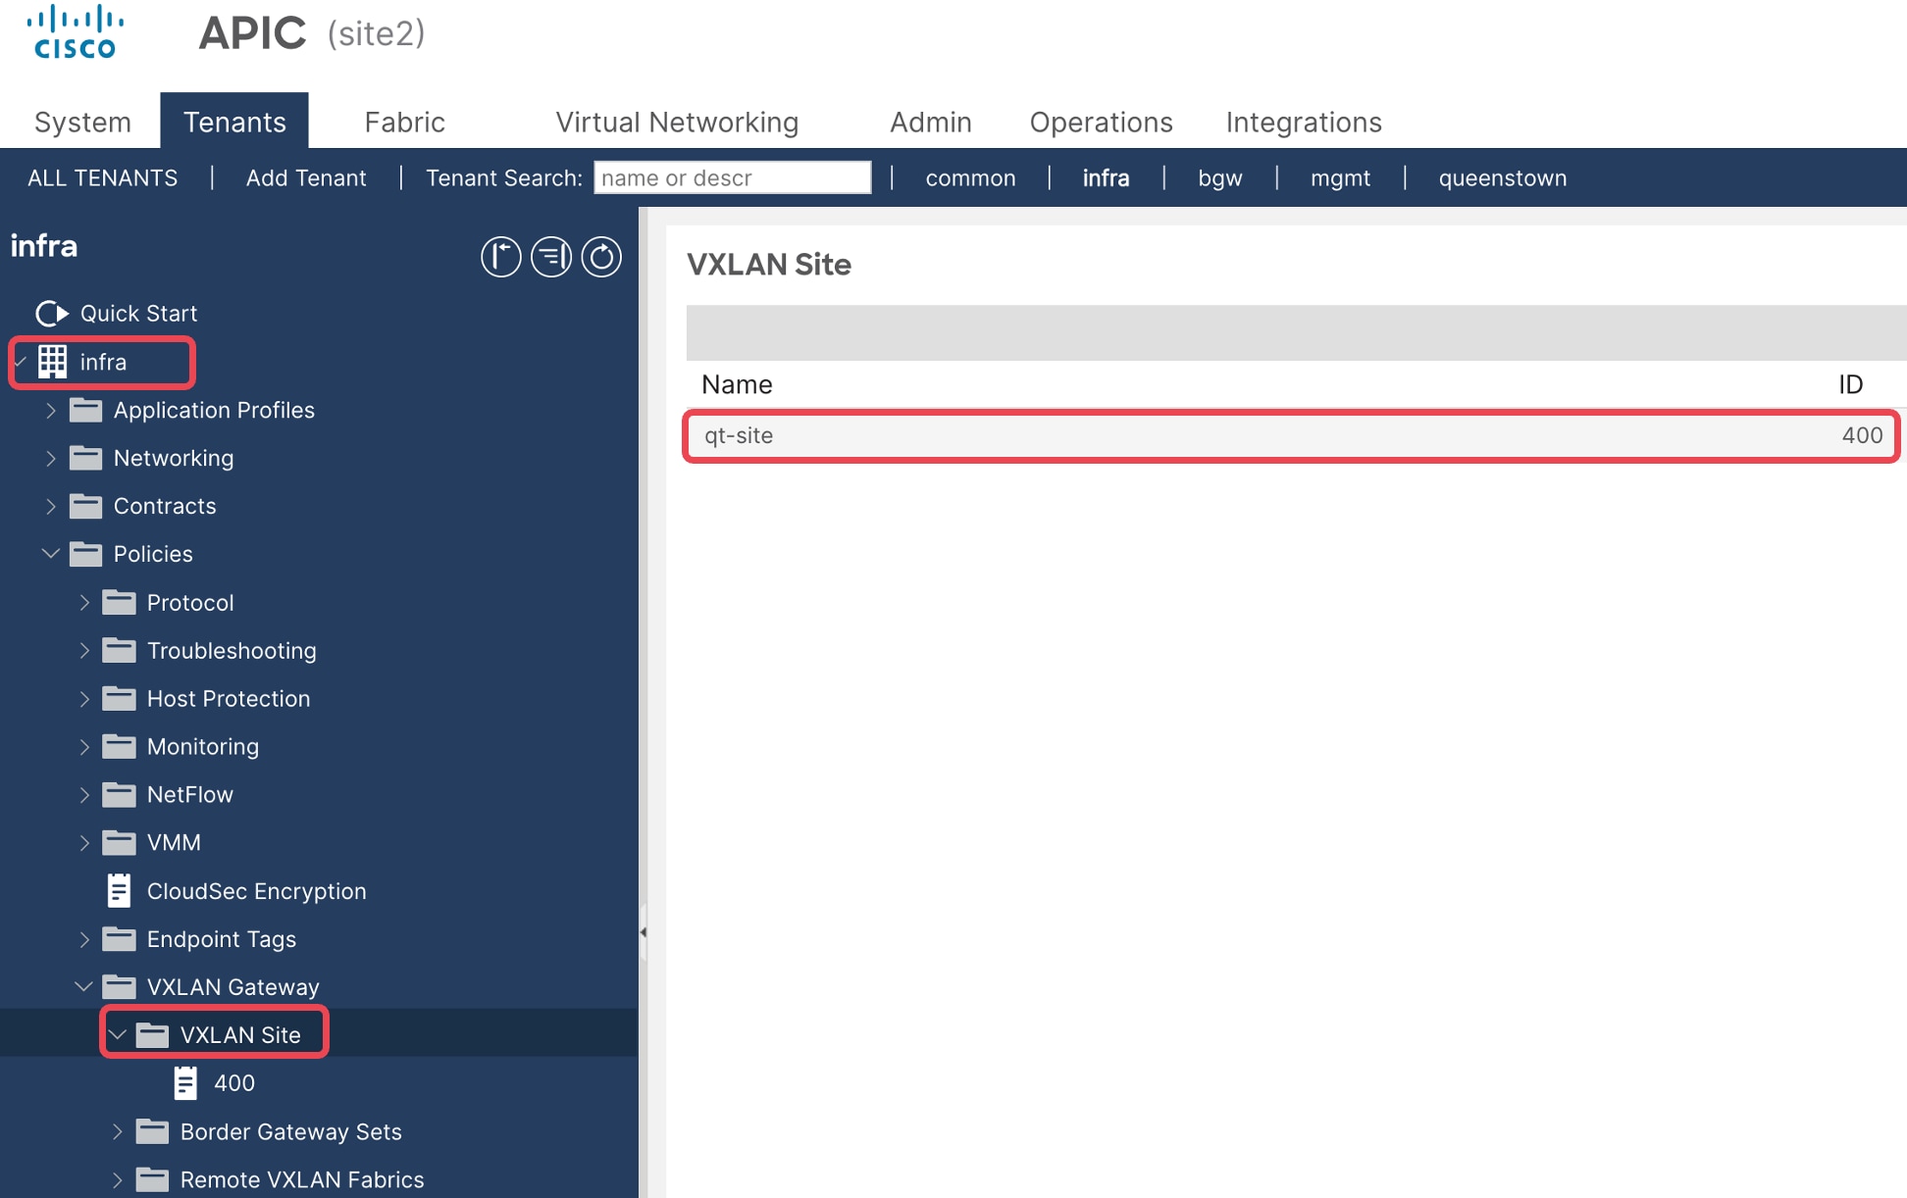Click the Monitoring folder icon

pos(120,746)
